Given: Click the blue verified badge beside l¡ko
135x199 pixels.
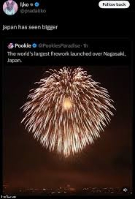Looking at the screenshot, I should [x=37, y=5].
